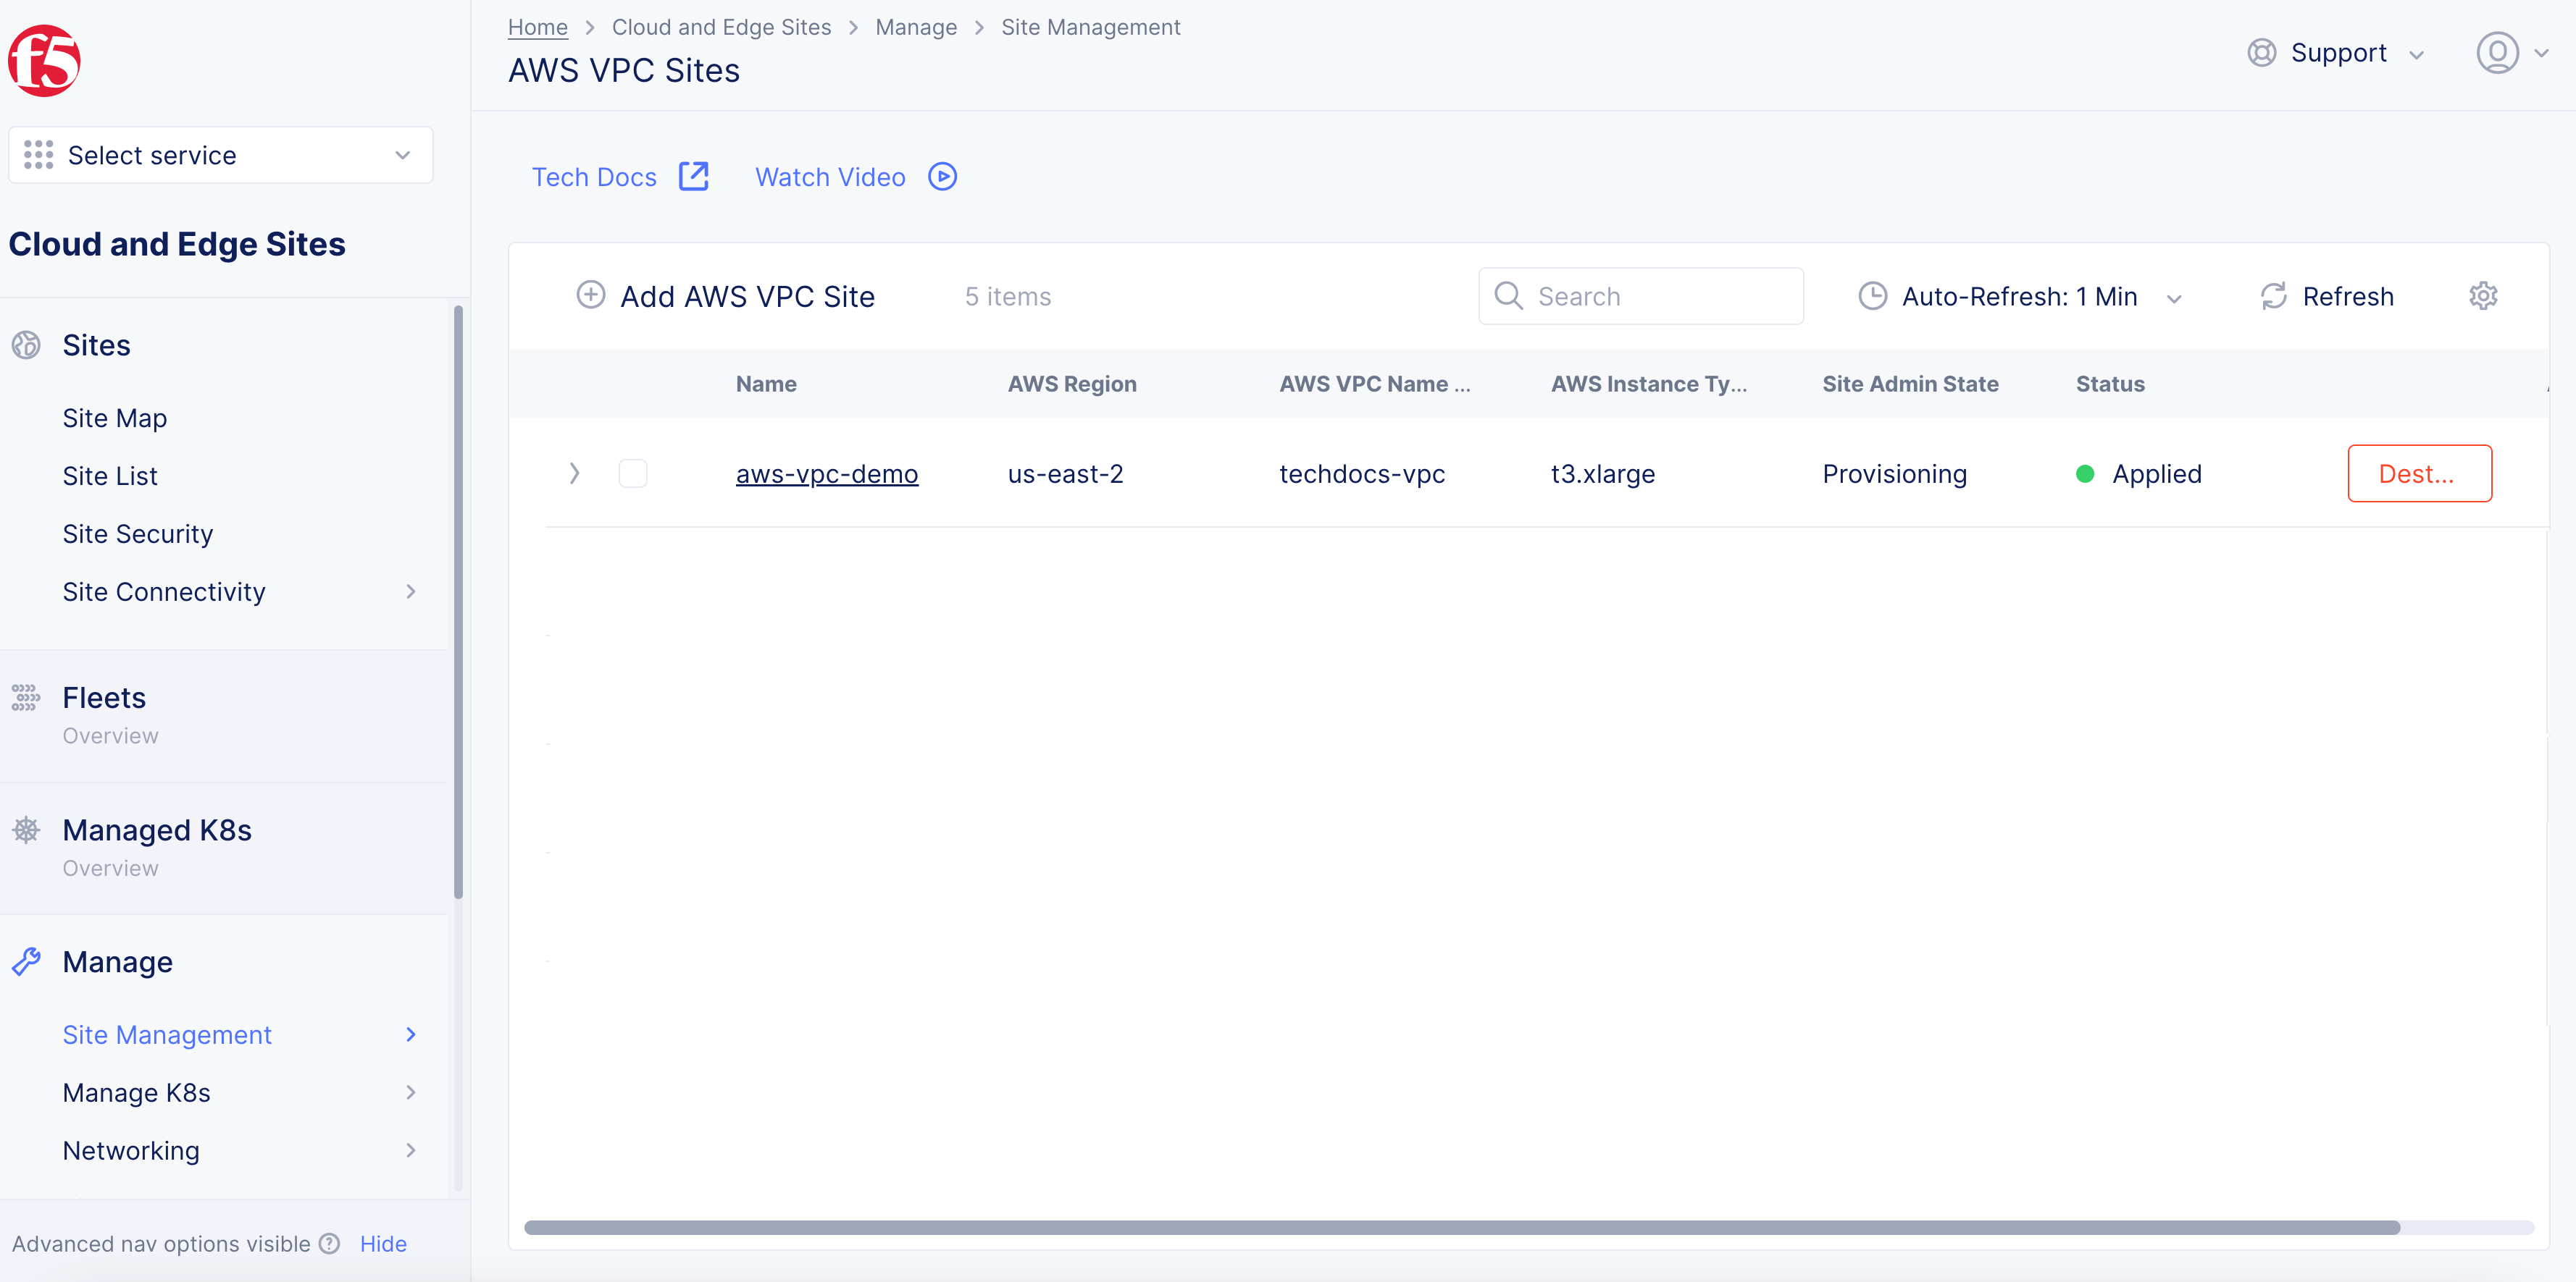Select Site Management in Manage section
This screenshot has height=1282, width=2576.
click(167, 1034)
